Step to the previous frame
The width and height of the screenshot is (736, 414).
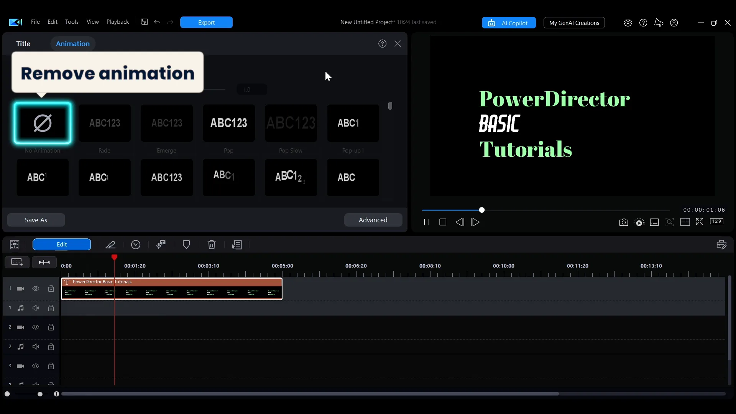click(x=460, y=222)
